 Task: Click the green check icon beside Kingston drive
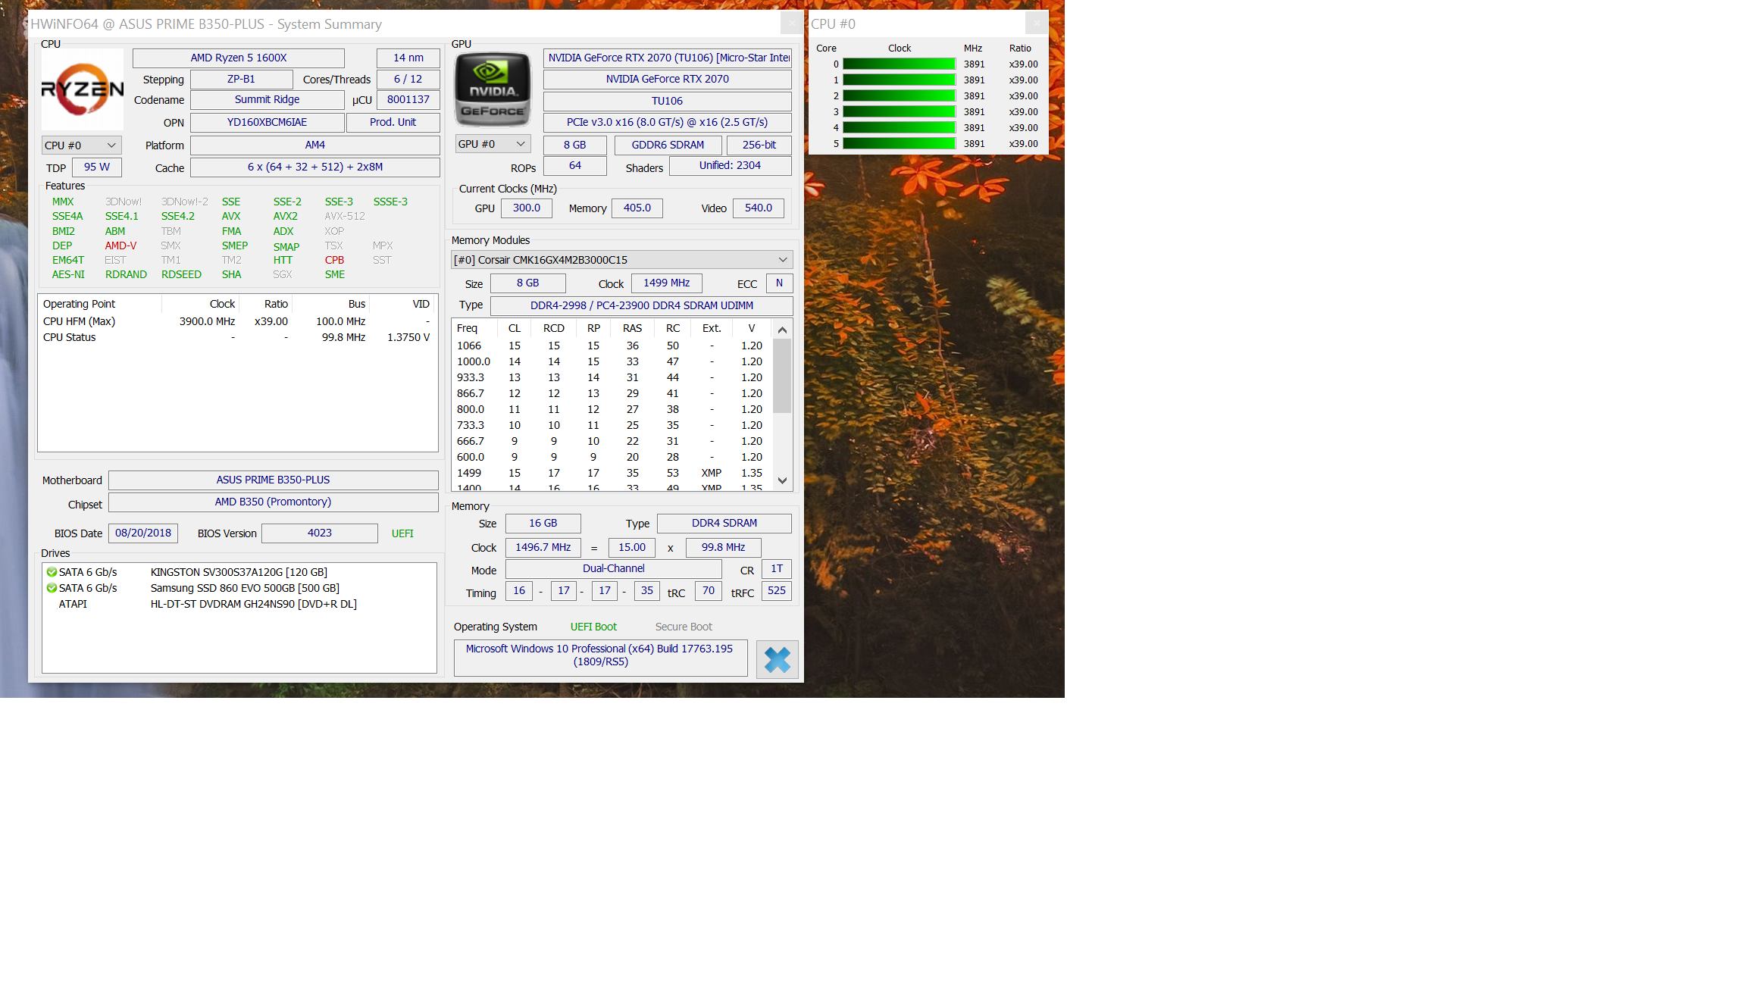click(52, 572)
